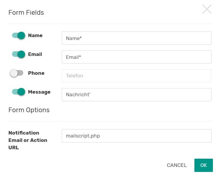The image size is (220, 179).
Task: Select the bold Email toggle label
Action: [35, 54]
